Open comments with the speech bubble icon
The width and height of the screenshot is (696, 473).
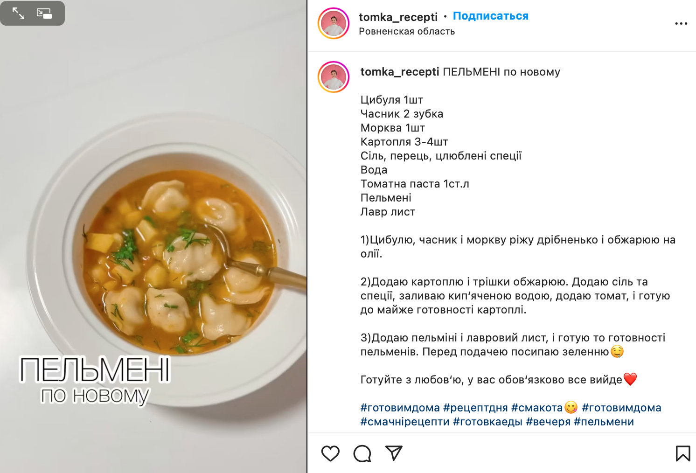pos(362,453)
